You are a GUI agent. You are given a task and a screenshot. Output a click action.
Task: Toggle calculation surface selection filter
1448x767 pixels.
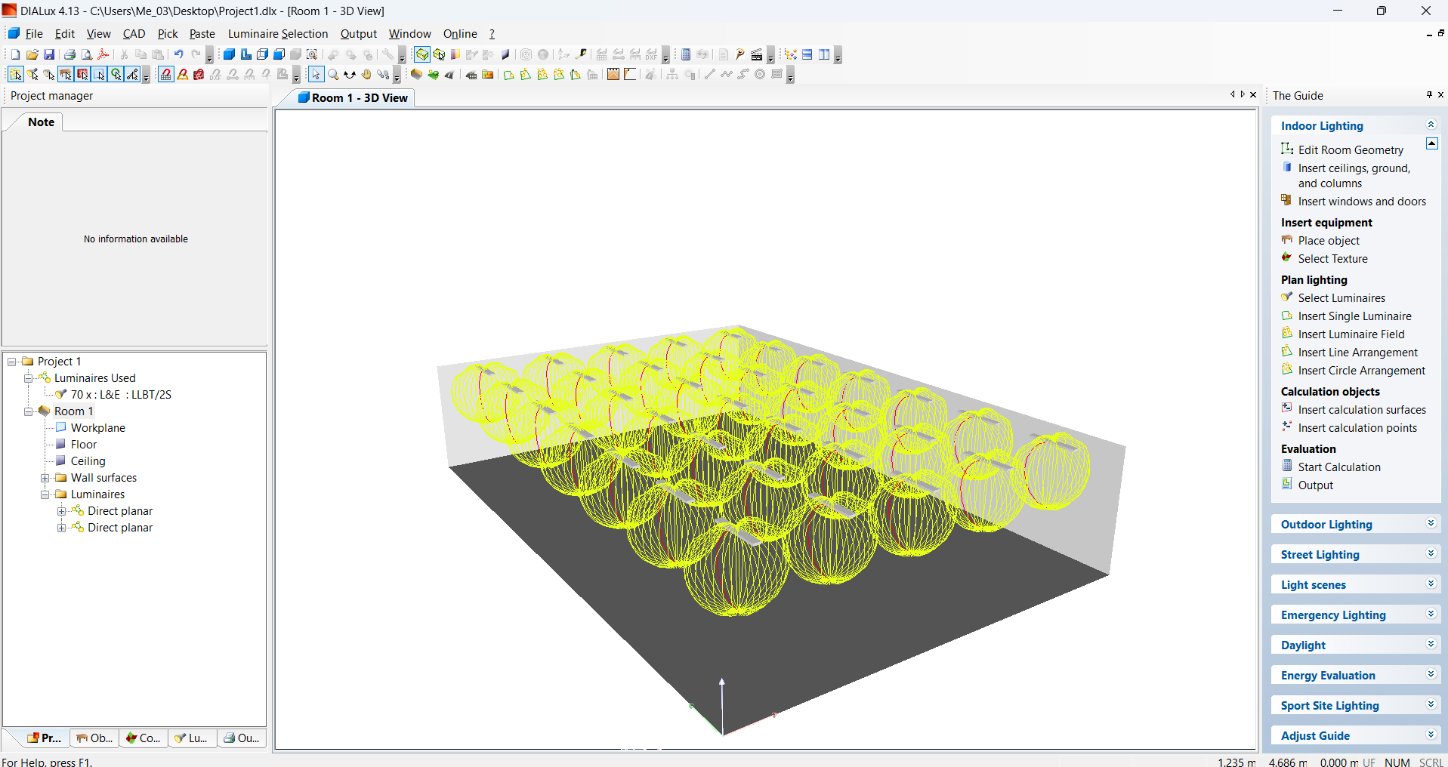coord(99,74)
